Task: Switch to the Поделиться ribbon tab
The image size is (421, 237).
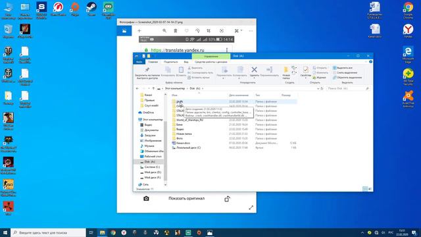Action: tap(170, 62)
